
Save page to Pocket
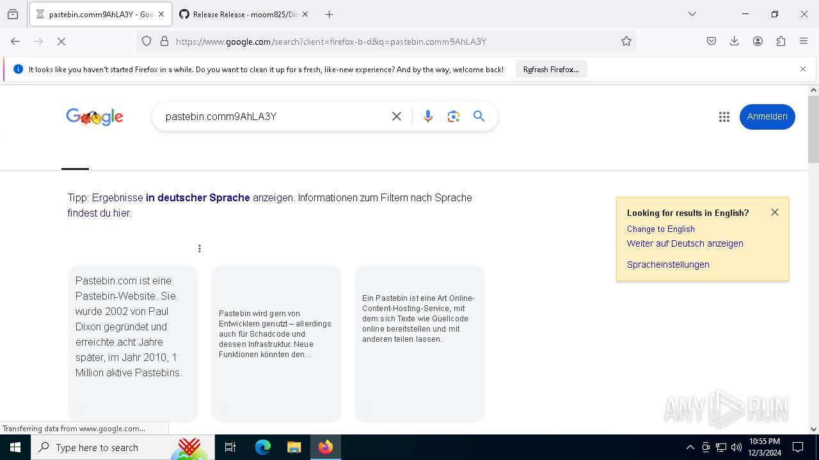pos(712,42)
